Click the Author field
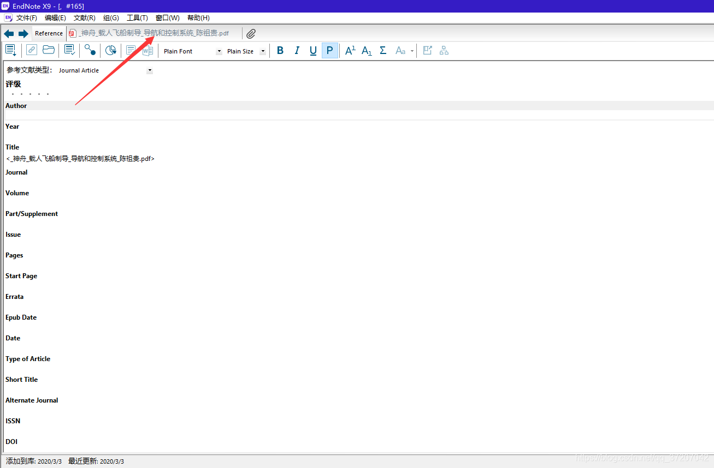Screen dimensions: 714x468 tap(358, 115)
